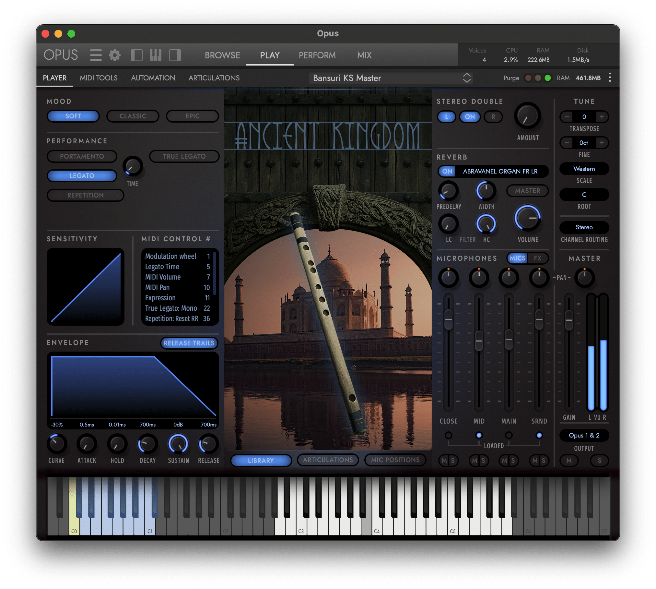Open the ARTICULATIONS top tab
Viewport: 656px width, 589px height.
[214, 78]
